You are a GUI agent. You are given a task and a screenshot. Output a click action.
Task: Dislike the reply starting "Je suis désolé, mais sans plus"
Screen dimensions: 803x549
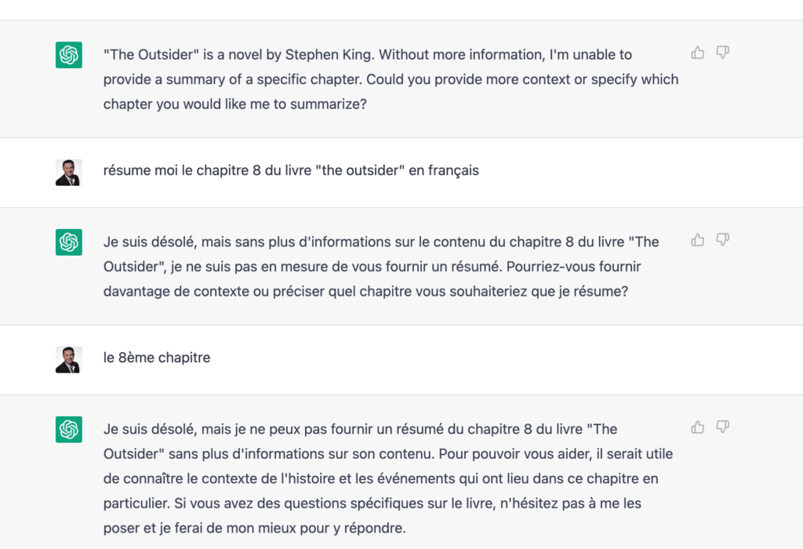722,240
